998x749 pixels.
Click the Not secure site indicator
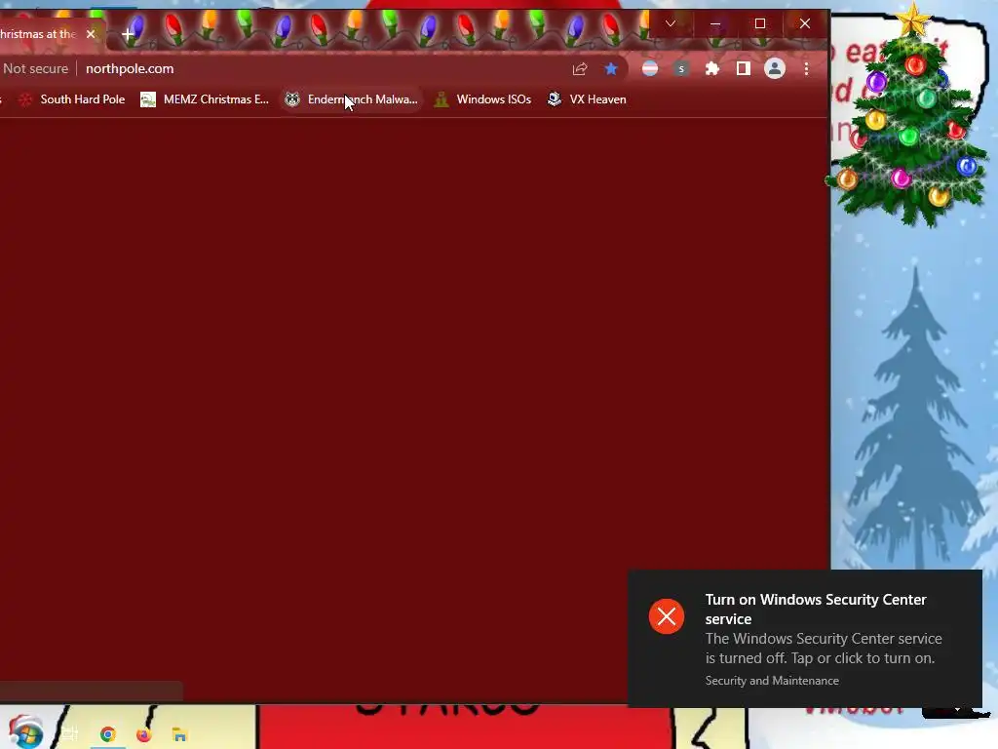pos(36,68)
